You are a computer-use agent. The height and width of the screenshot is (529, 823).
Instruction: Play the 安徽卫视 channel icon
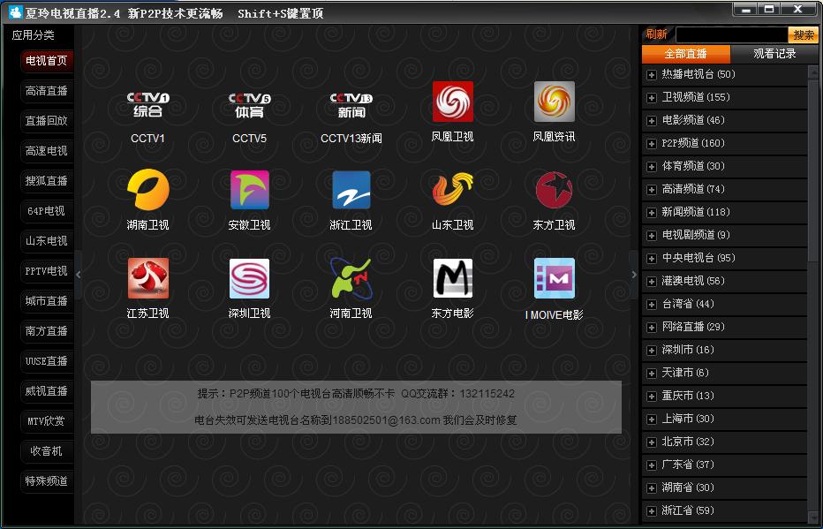pyautogui.click(x=249, y=190)
